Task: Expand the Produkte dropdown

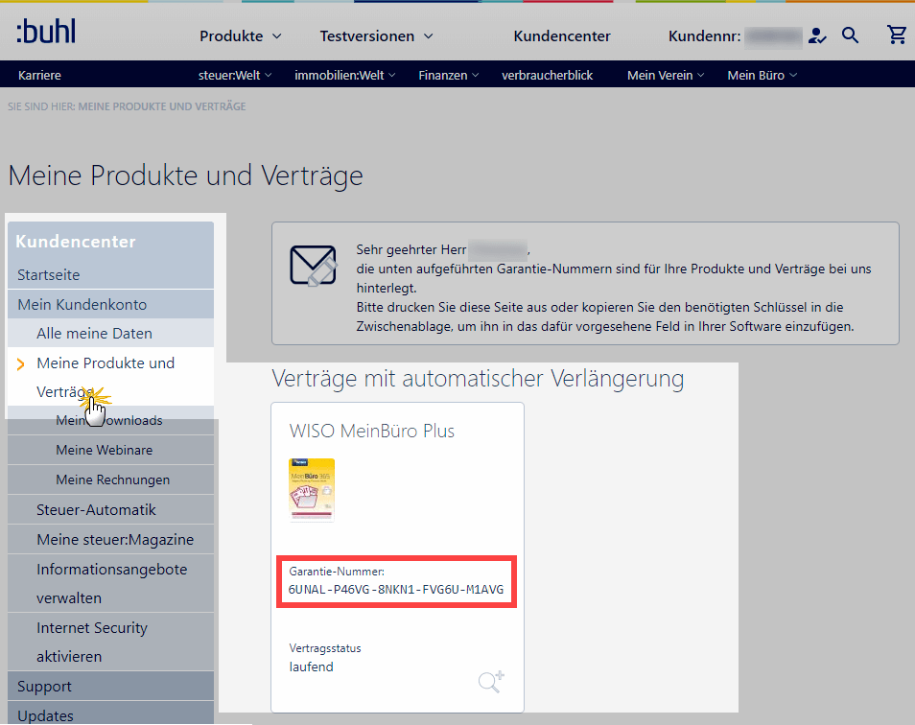Action: [x=241, y=36]
